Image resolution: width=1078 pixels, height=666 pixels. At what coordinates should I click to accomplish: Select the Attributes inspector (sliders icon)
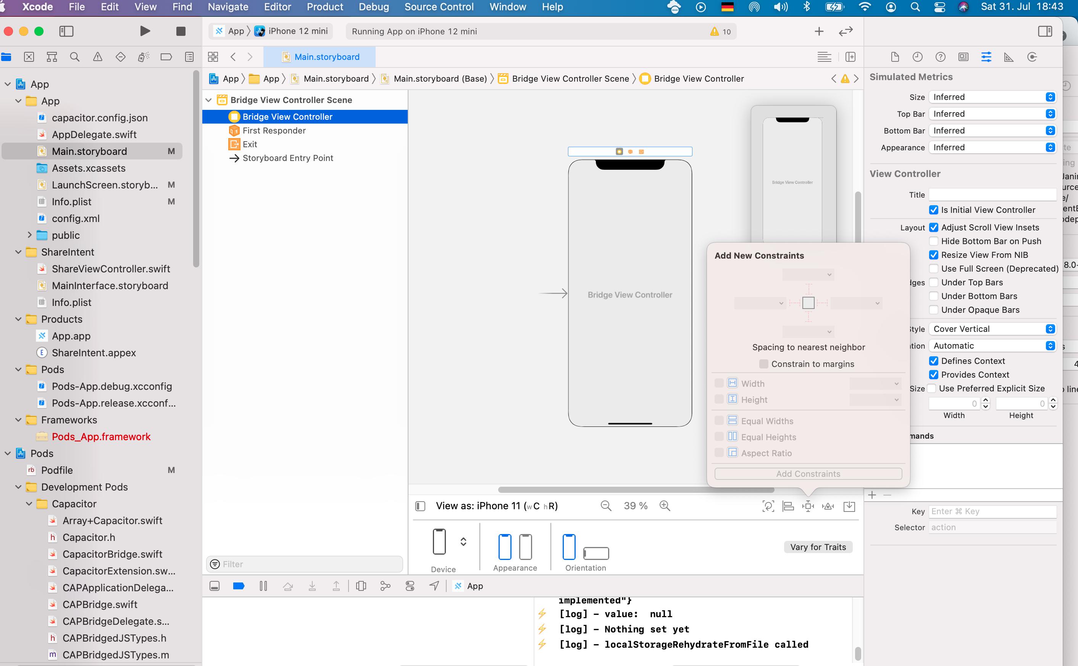point(986,57)
